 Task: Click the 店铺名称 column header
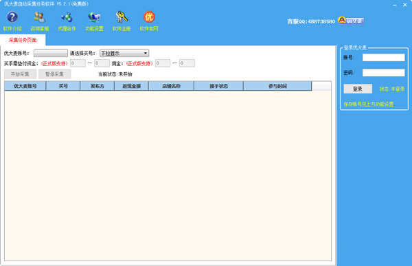171,86
